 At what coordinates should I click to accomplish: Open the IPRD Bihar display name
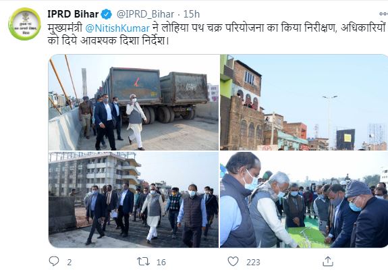73,14
